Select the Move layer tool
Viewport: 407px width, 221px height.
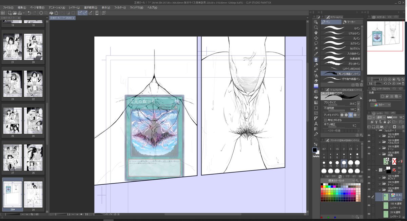(x=316, y=38)
